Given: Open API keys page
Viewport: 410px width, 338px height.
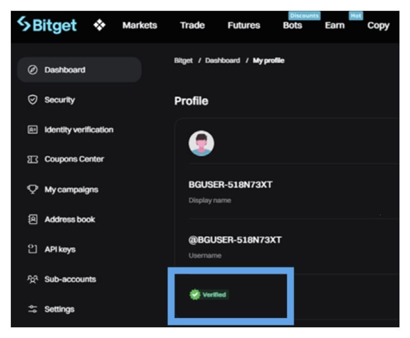Looking at the screenshot, I should [x=60, y=250].
